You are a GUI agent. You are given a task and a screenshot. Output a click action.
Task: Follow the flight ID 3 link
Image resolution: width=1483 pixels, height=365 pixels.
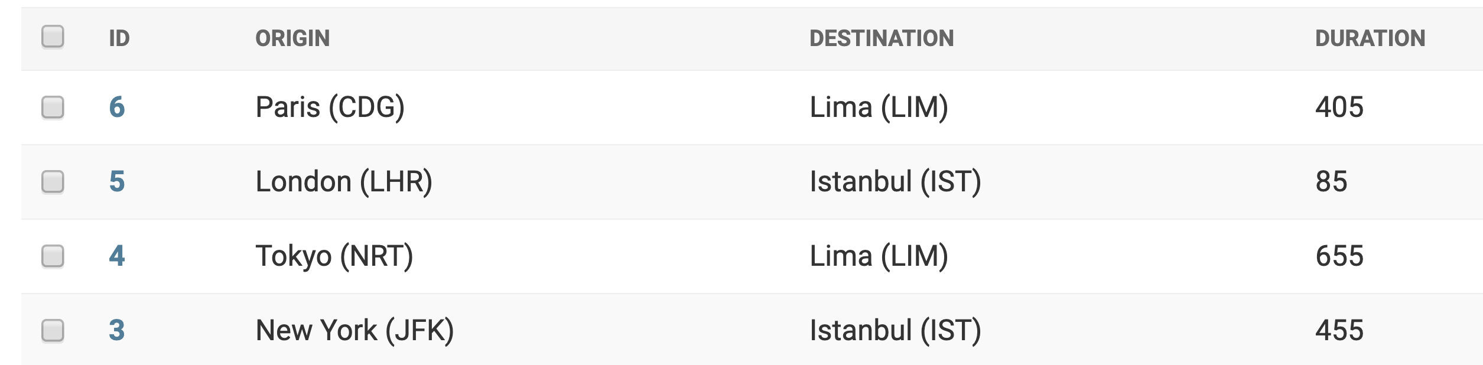pos(117,331)
